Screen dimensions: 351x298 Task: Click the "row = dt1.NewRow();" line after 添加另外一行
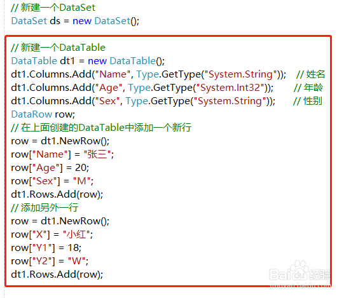[60, 221]
